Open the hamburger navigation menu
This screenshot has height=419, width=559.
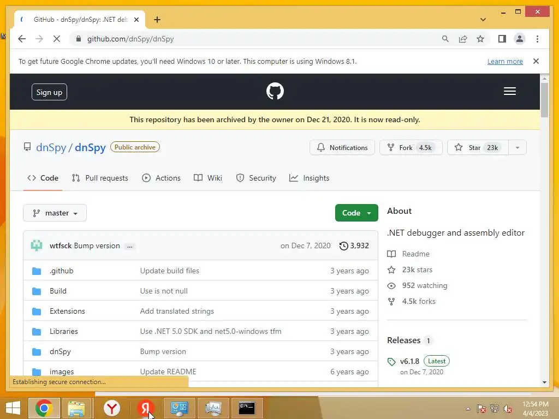509,91
